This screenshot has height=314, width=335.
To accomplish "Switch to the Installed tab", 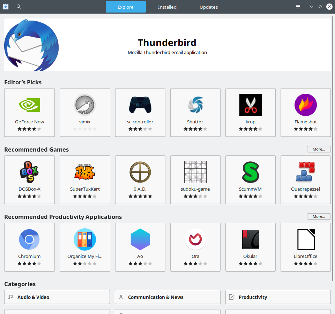I will coord(167,7).
